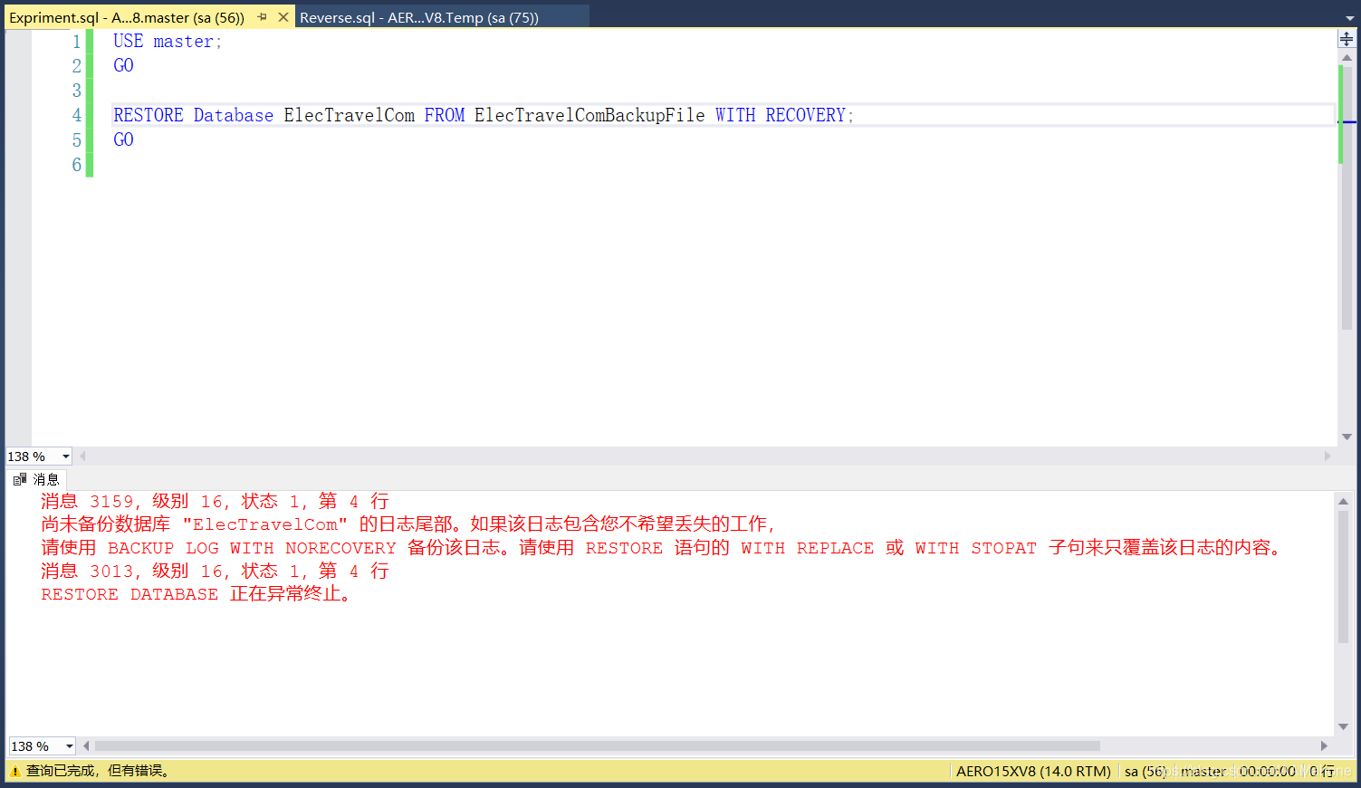Click the messages pane scroll down arrow
The image size is (1361, 788).
pyautogui.click(x=1344, y=726)
